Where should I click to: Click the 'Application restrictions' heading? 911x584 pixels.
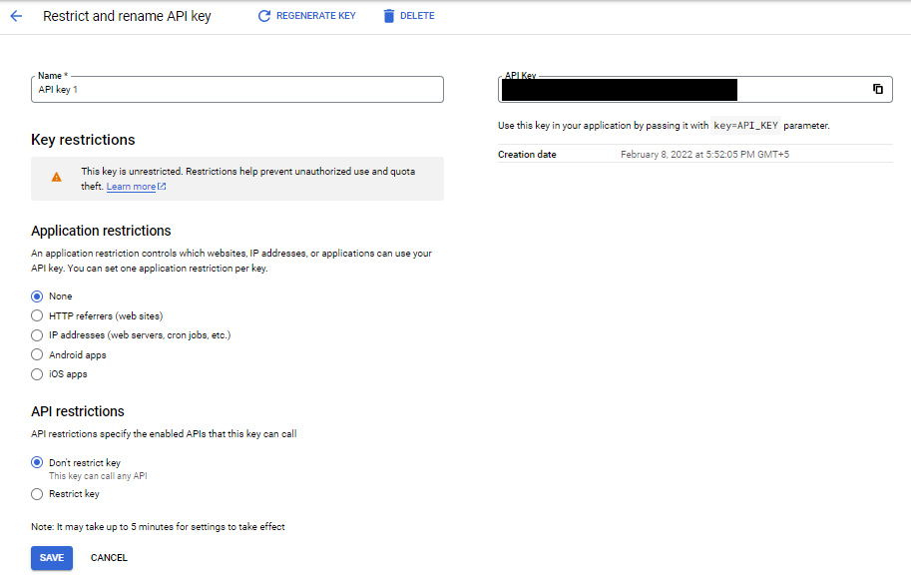(x=101, y=231)
